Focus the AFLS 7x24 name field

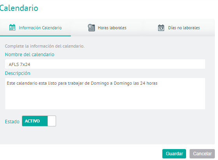pyautogui.click(x=105, y=64)
